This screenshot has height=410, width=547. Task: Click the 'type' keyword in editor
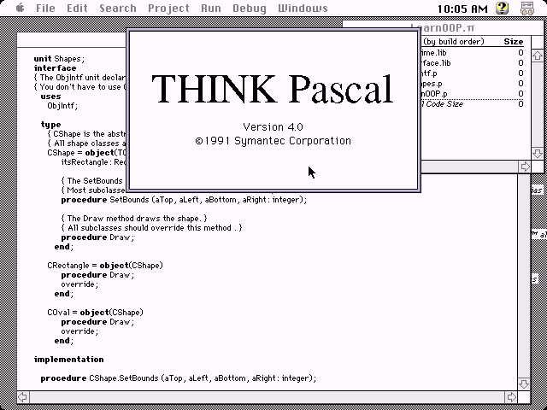(x=50, y=125)
